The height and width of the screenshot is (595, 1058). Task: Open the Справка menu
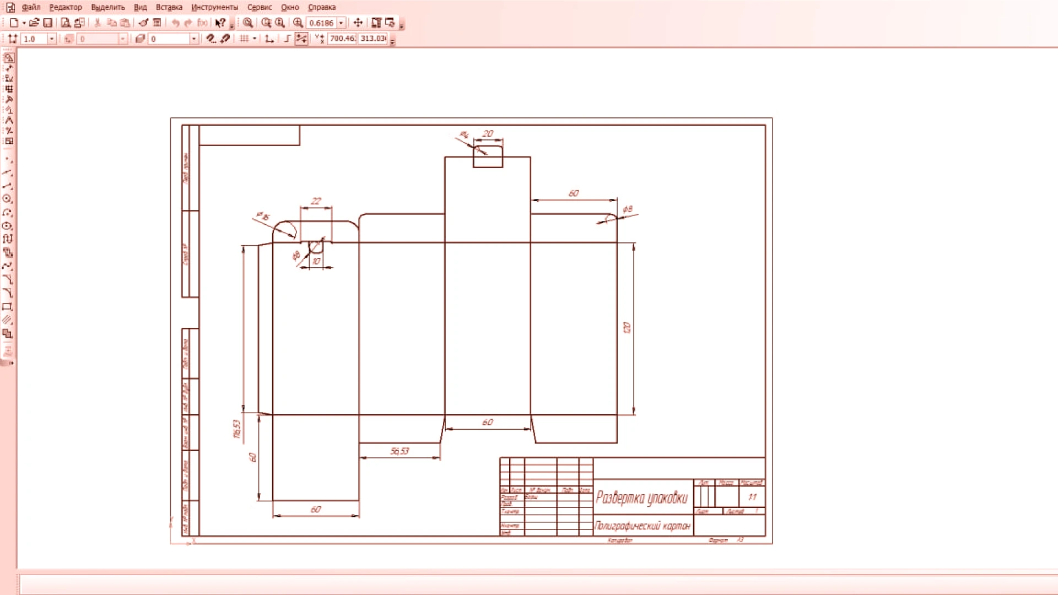point(321,7)
